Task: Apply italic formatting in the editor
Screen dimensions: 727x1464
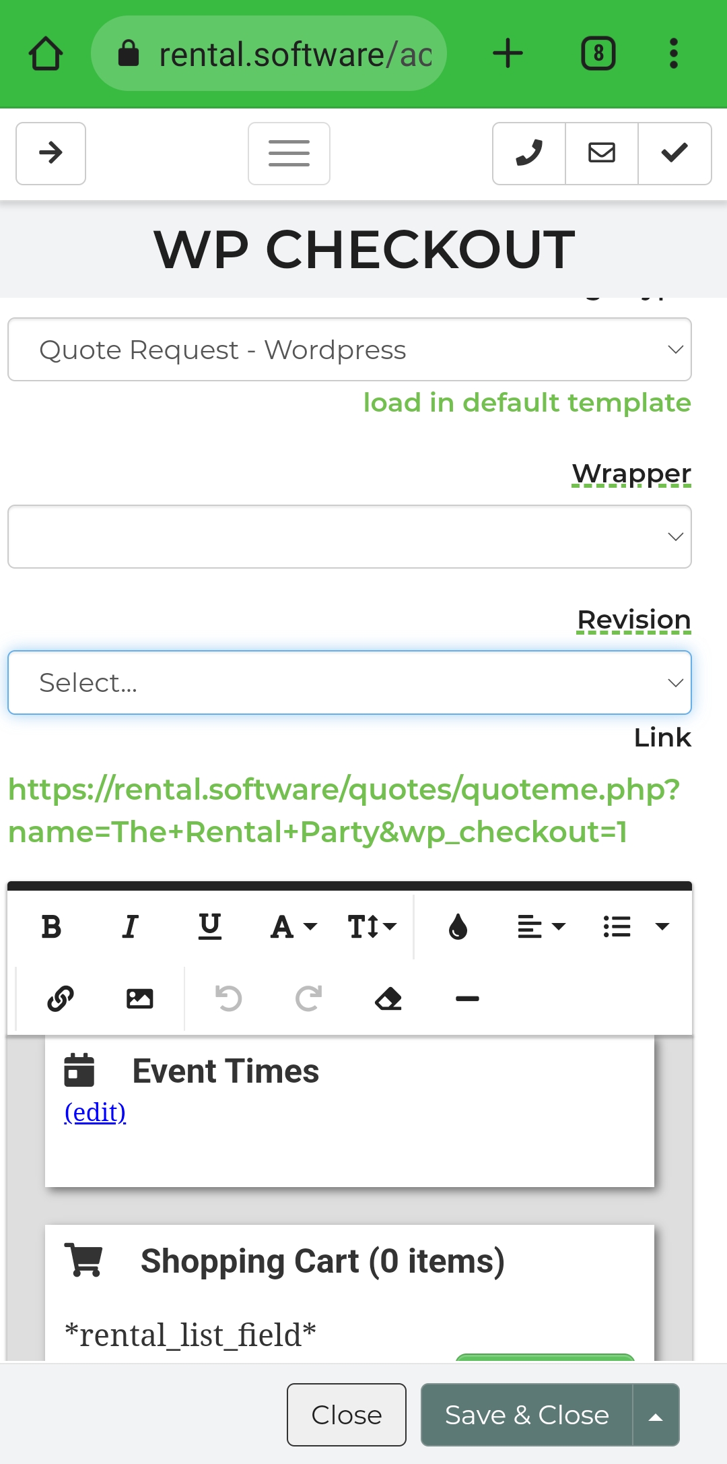Action: pos(131,927)
